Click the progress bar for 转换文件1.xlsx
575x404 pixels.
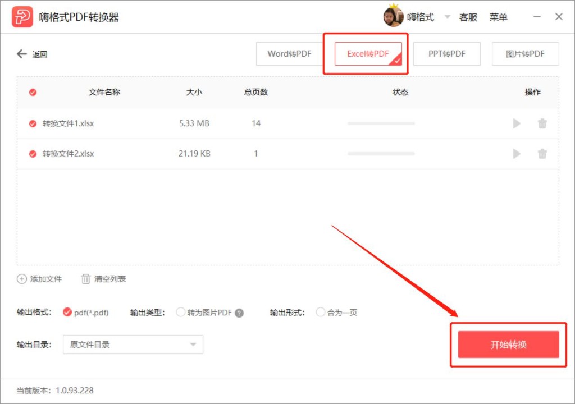pos(381,123)
